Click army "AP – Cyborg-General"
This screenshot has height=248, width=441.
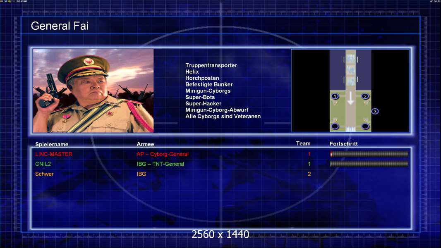(163, 154)
